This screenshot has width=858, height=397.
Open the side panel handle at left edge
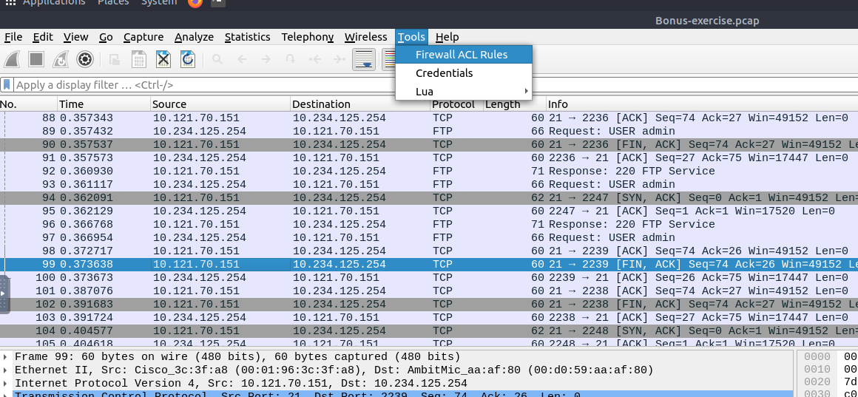(x=4, y=294)
